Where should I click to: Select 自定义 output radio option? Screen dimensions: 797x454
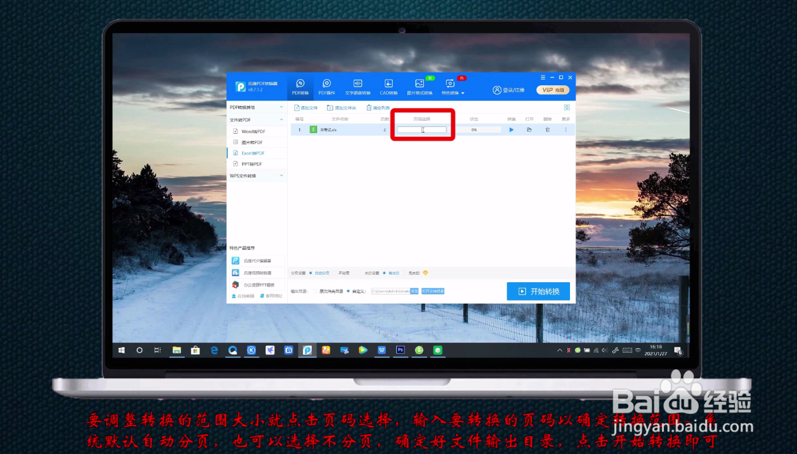click(x=356, y=291)
